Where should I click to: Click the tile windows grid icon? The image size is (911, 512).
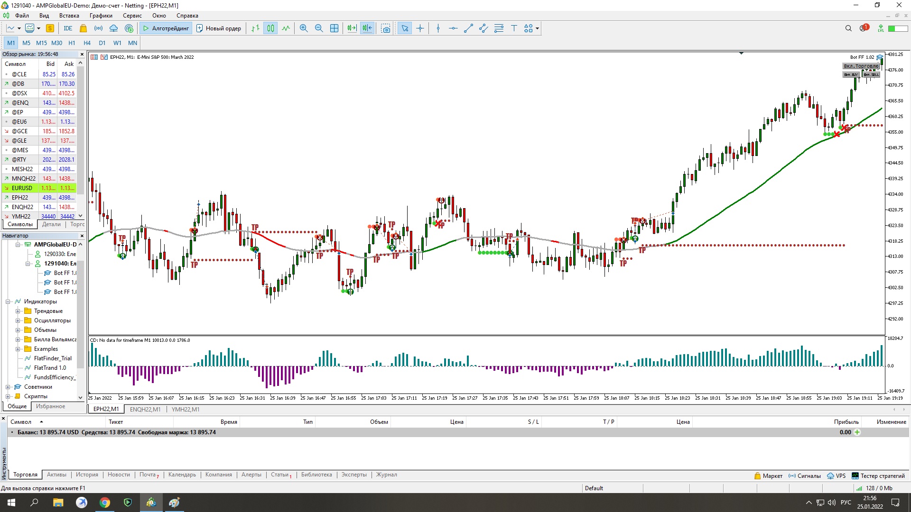[334, 28]
